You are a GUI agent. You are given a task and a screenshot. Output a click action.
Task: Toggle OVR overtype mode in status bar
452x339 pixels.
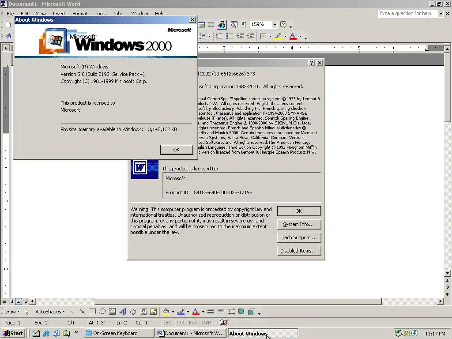click(x=207, y=323)
